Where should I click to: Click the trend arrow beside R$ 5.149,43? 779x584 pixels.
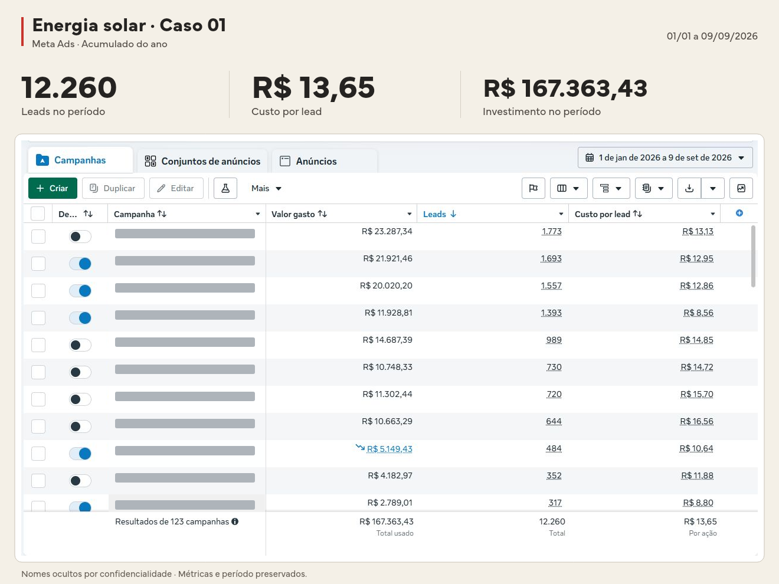[x=360, y=448]
